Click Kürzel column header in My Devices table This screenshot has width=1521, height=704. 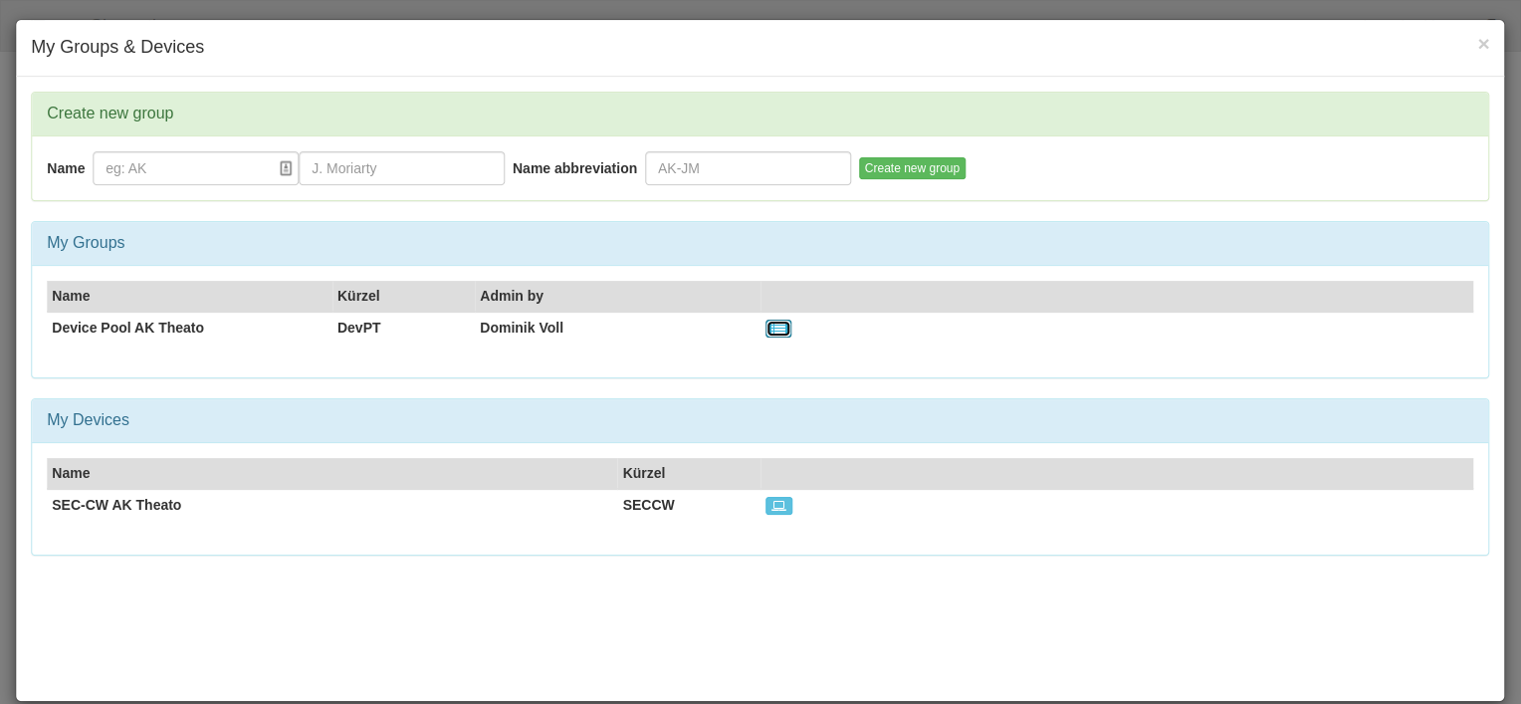coord(644,473)
